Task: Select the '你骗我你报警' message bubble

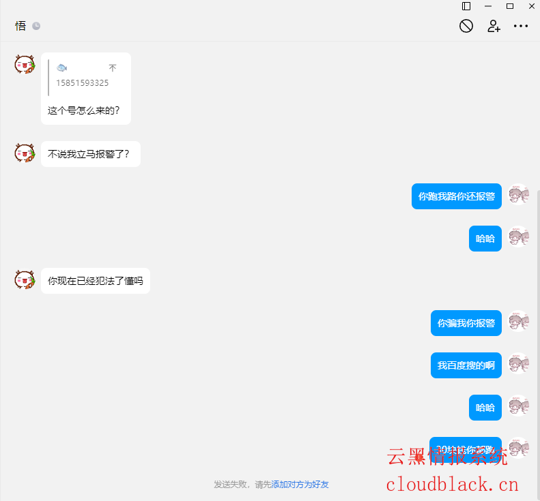Action: [x=466, y=322]
